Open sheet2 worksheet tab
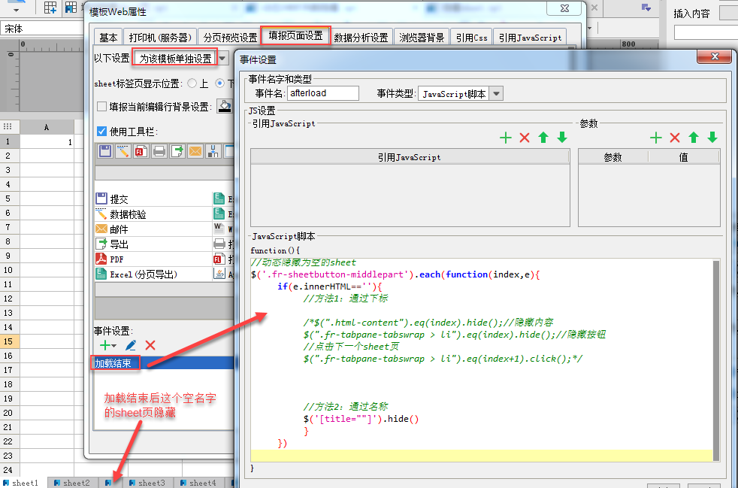Viewport: 738px width, 488px height. coord(72,483)
